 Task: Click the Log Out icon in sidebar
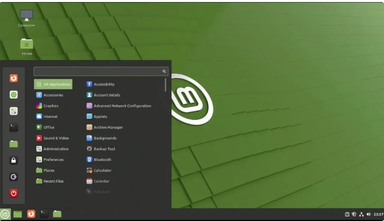click(x=14, y=176)
